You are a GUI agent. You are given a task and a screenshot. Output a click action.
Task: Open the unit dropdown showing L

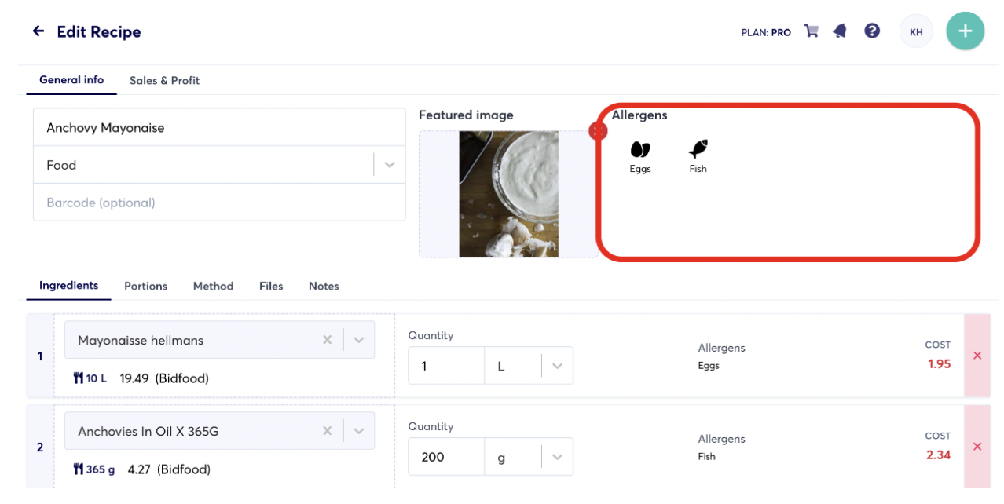tap(559, 365)
